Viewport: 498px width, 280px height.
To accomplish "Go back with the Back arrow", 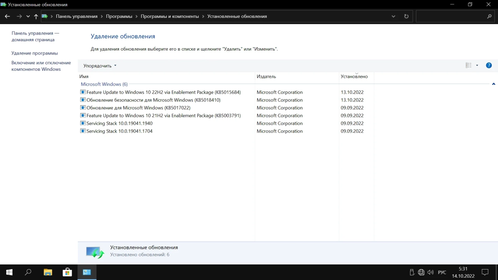I will (x=7, y=16).
